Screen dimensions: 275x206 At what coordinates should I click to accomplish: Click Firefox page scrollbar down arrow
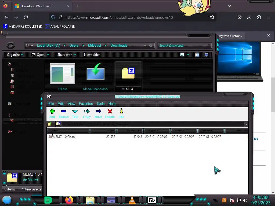(273, 193)
